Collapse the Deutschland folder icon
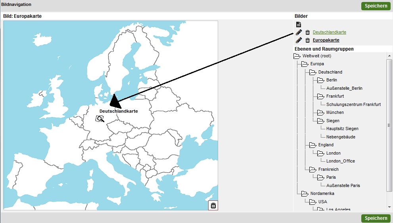The height and width of the screenshot is (223, 393). point(313,72)
